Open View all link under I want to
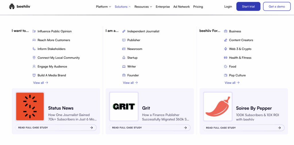This screenshot has width=294, height=145. 40,83
